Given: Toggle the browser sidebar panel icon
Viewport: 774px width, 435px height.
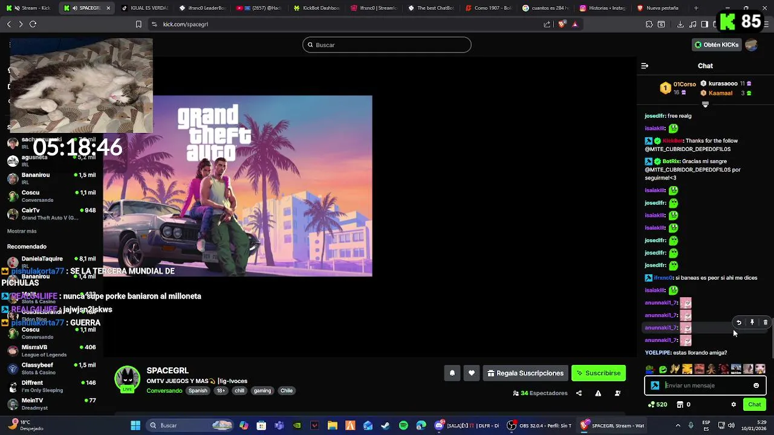Looking at the screenshot, I should [704, 24].
